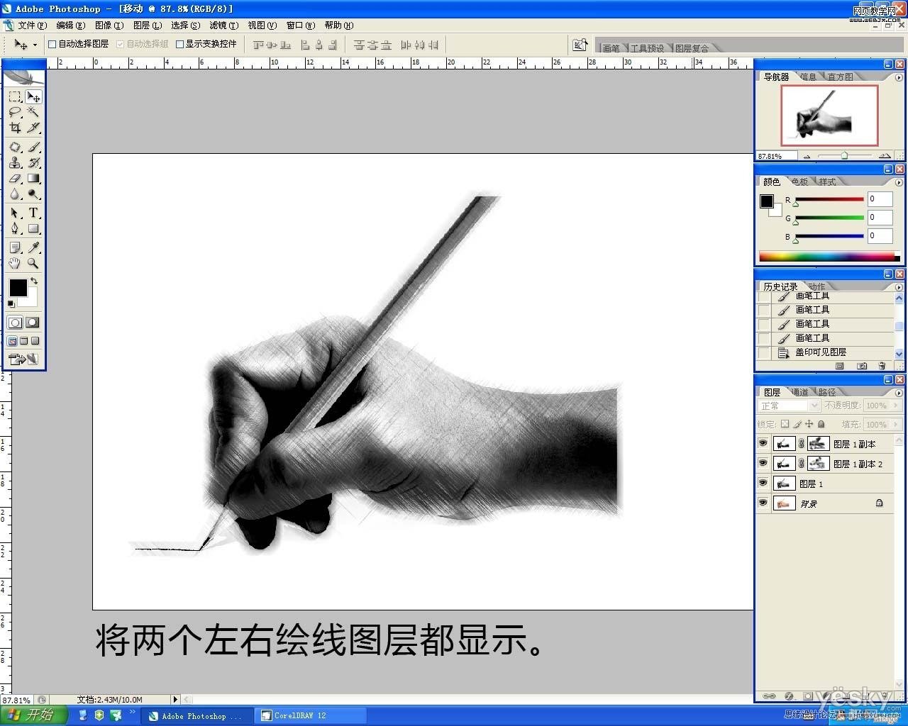Image resolution: width=908 pixels, height=726 pixels.
Task: Hide 图层 1 副本 2 layer via eye
Action: (x=763, y=464)
